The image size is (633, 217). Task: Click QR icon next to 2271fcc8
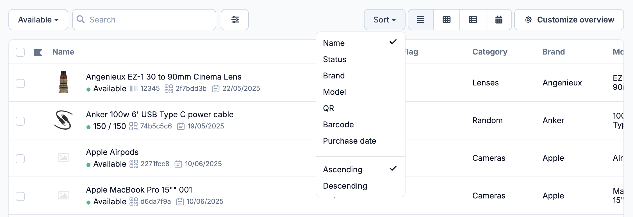134,164
